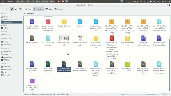The height and width of the screenshot is (96, 171).
Task: Open the Control menu
Action: pyautogui.click(x=59, y=9)
